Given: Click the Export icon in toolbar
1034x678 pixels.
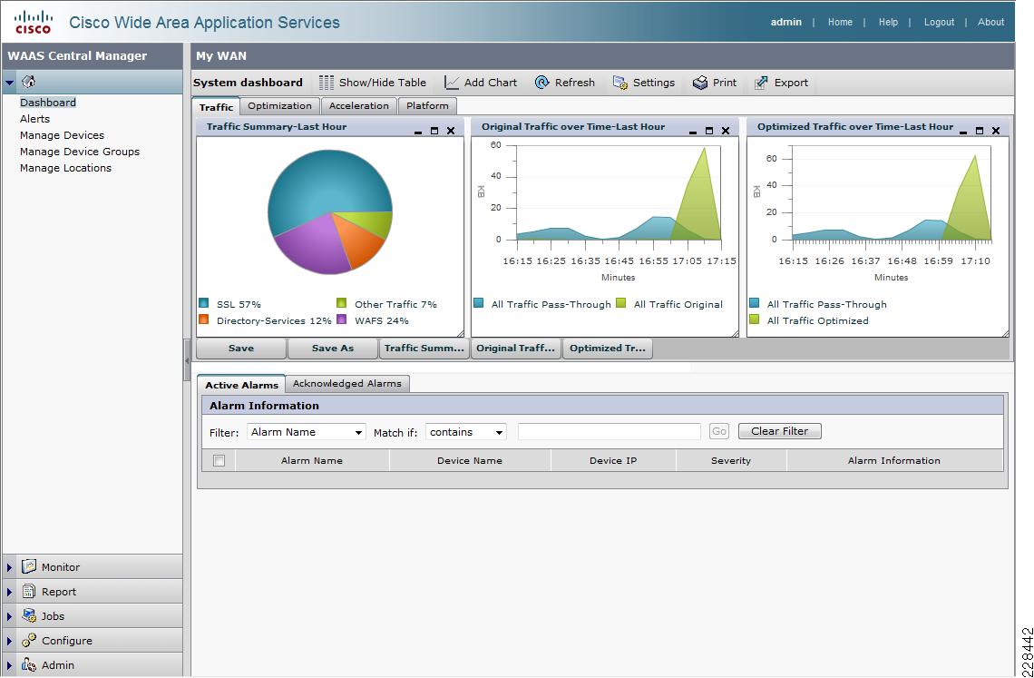Looking at the screenshot, I should [762, 83].
